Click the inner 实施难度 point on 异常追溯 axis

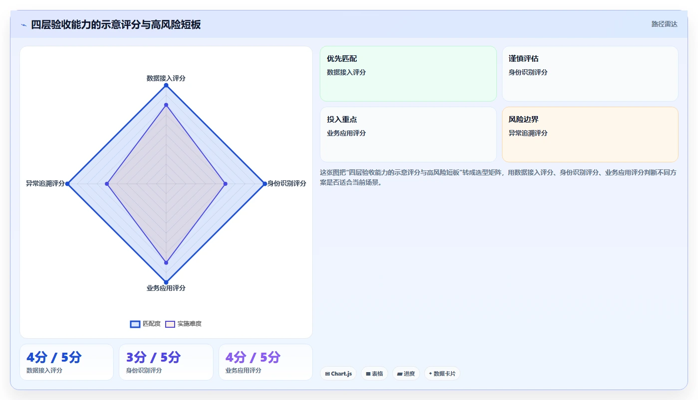tap(107, 184)
